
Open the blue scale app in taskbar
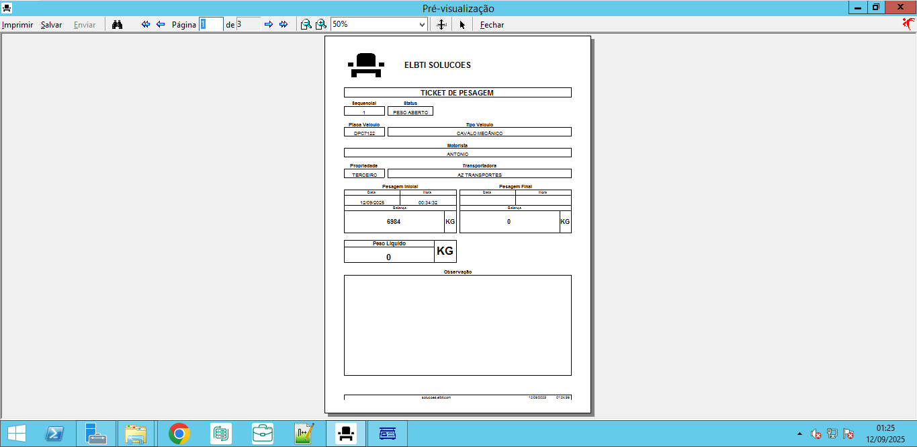[388, 434]
